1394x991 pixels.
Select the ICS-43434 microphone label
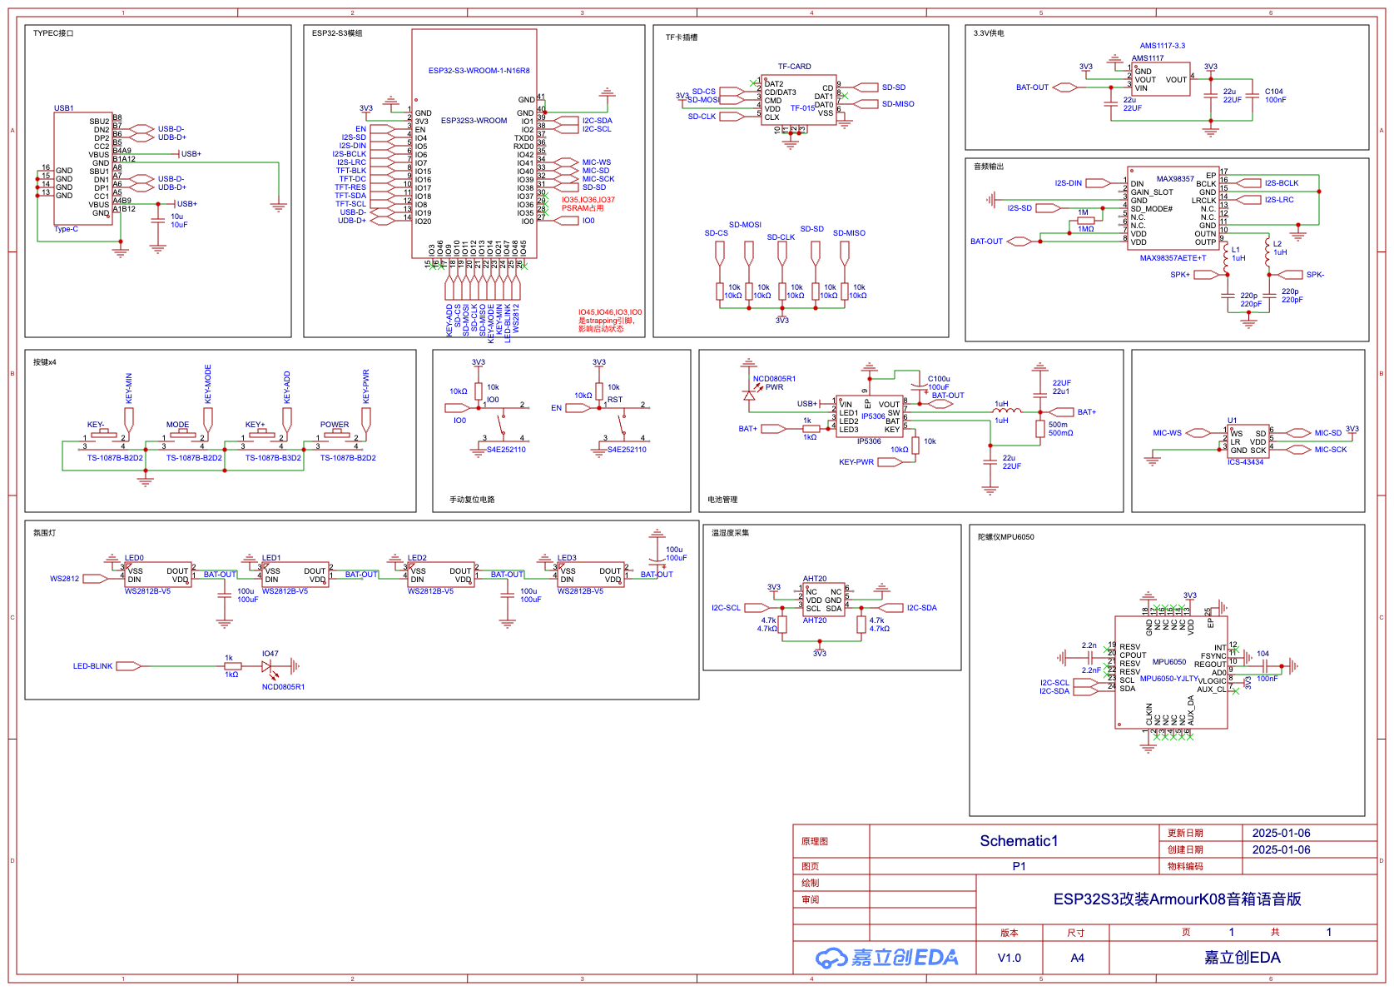click(x=1245, y=462)
